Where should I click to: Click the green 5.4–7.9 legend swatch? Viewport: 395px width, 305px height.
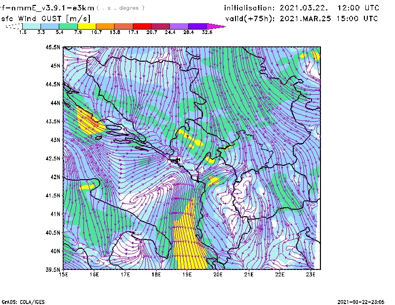pyautogui.click(x=68, y=26)
